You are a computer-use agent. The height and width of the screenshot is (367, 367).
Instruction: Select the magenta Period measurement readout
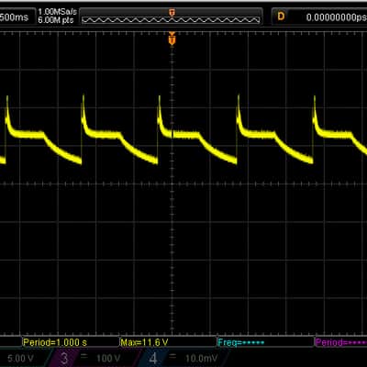[340, 342]
